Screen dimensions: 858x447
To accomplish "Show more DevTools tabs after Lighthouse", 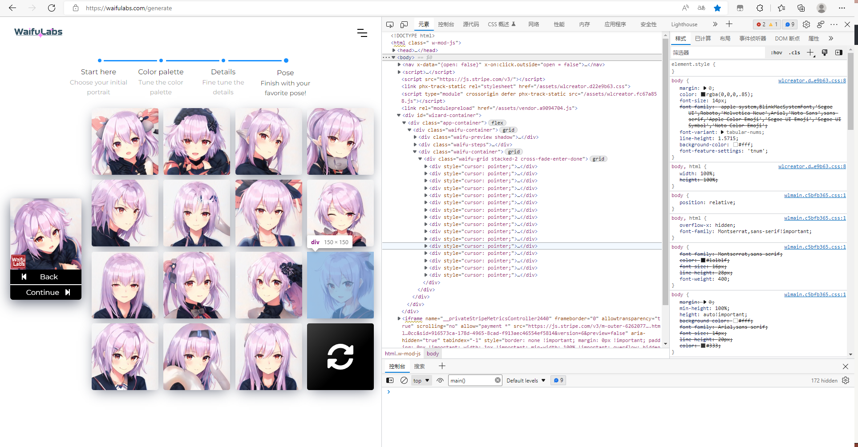I will coord(715,24).
